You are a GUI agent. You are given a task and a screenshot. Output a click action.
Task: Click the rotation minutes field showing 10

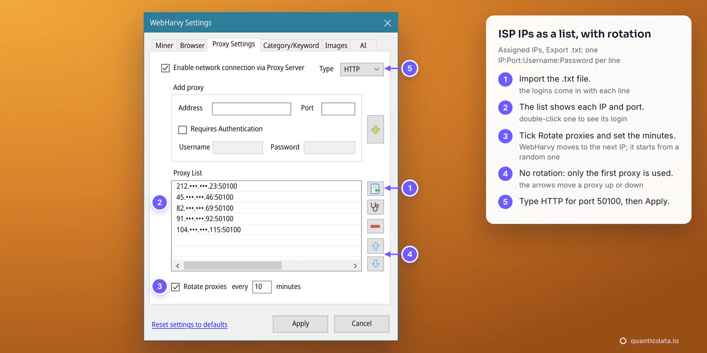tap(262, 287)
